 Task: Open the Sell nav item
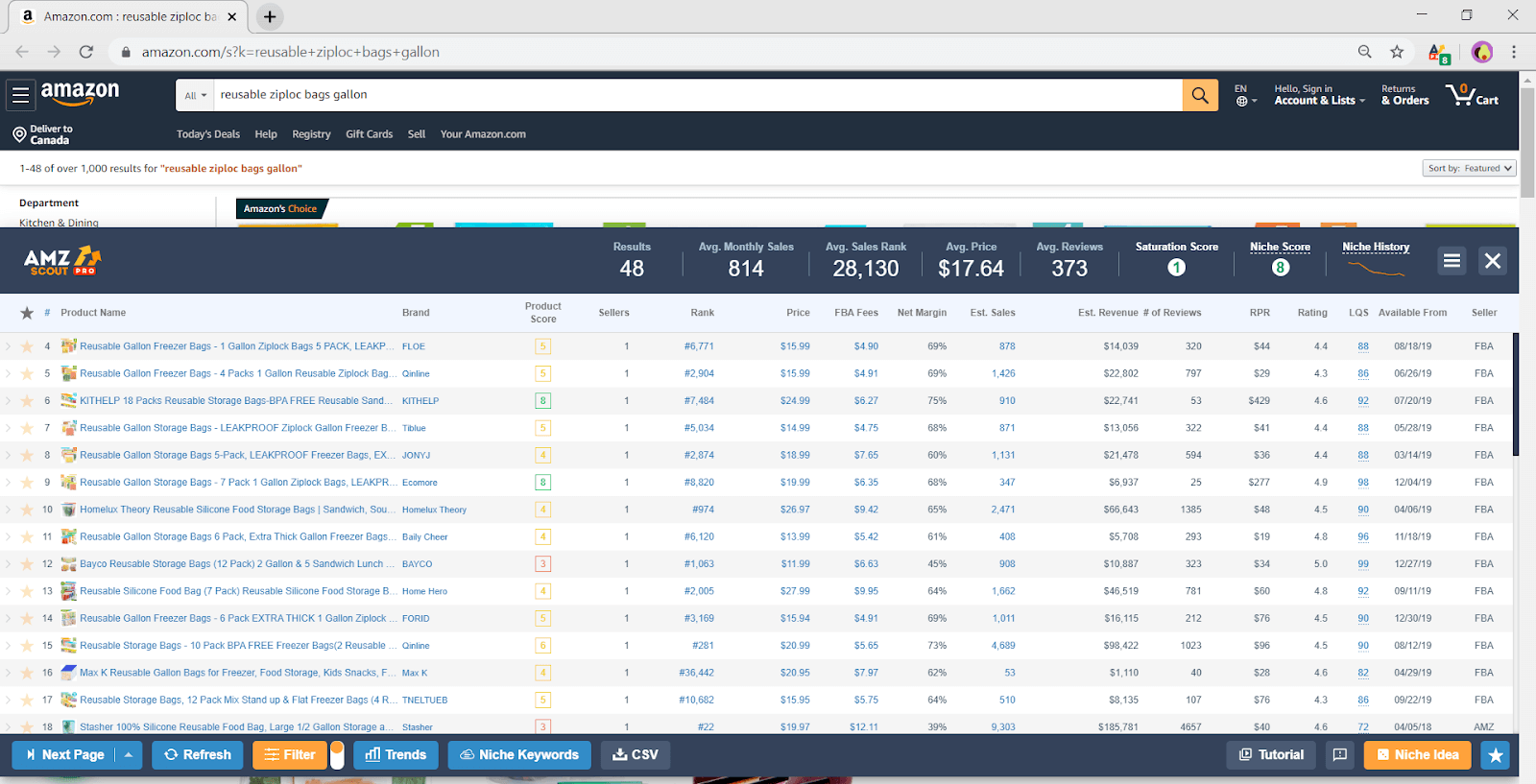click(x=417, y=134)
